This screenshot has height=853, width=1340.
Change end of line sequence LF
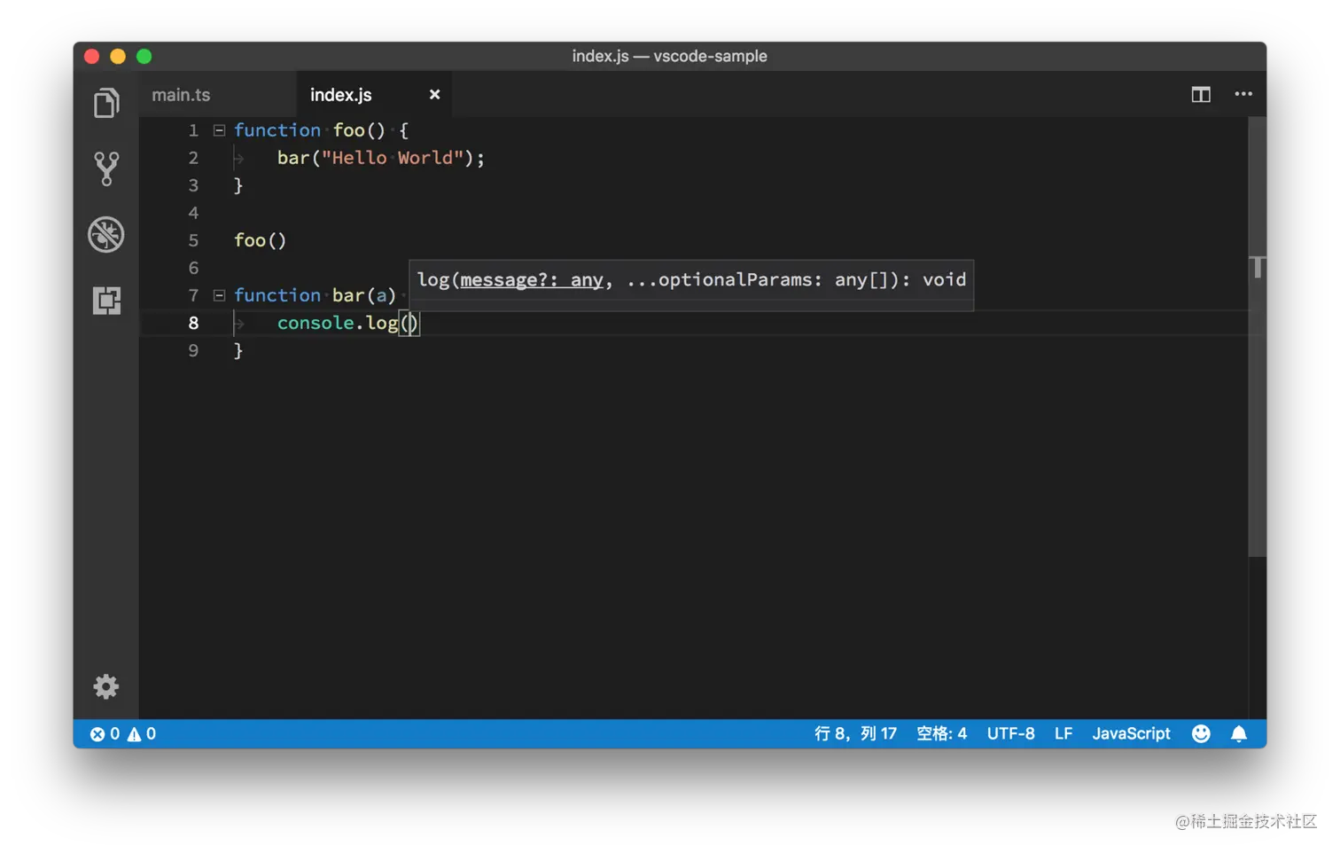1063,734
